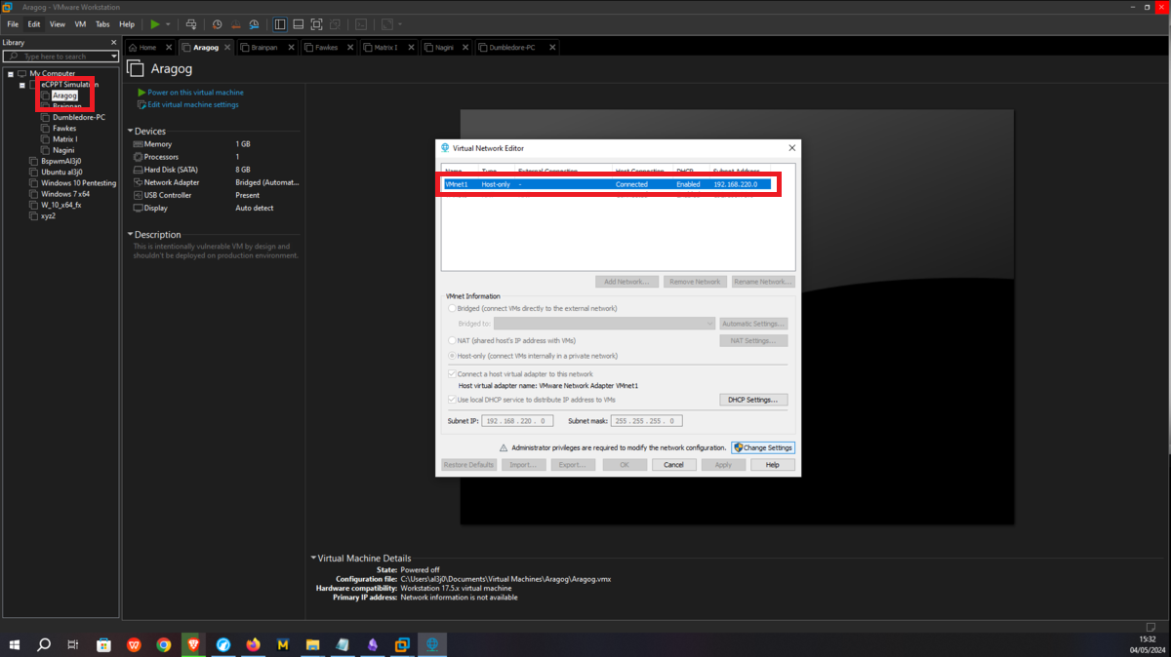Open the Snapshot Manager toolbar icon
Image resolution: width=1171 pixels, height=657 pixels.
(x=254, y=24)
